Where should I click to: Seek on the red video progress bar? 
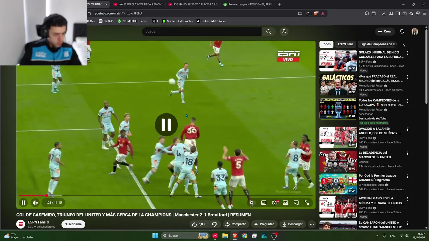[166, 195]
